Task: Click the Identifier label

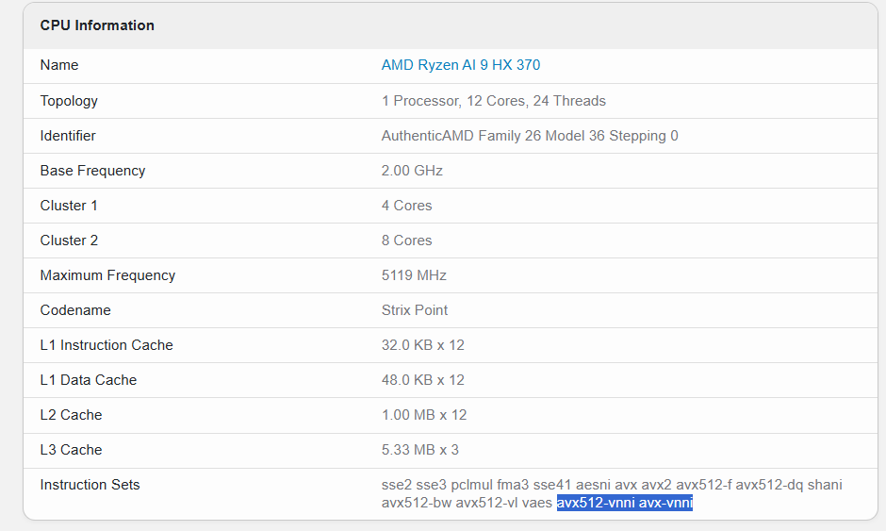Action: [x=68, y=136]
